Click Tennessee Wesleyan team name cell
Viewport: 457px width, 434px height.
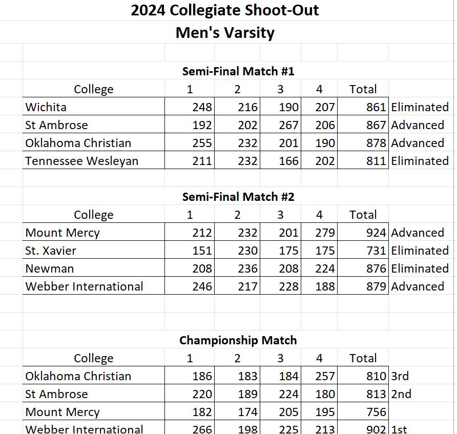click(82, 161)
